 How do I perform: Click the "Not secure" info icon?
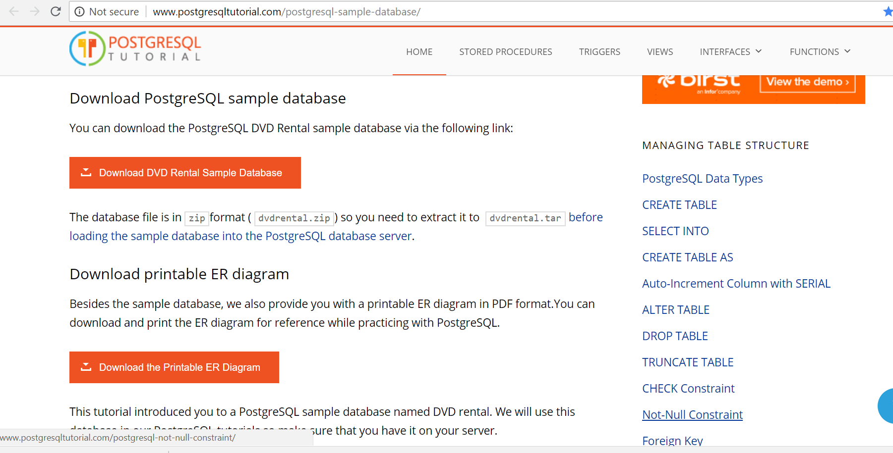(79, 11)
